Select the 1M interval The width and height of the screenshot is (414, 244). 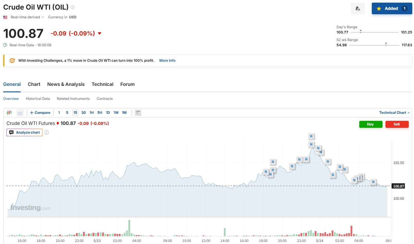[x=124, y=113]
